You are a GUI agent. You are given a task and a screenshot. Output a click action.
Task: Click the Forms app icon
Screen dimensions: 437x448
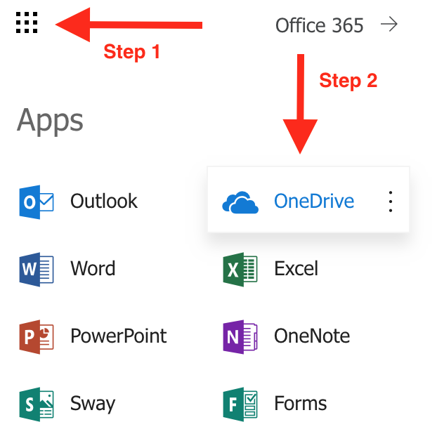tap(240, 404)
